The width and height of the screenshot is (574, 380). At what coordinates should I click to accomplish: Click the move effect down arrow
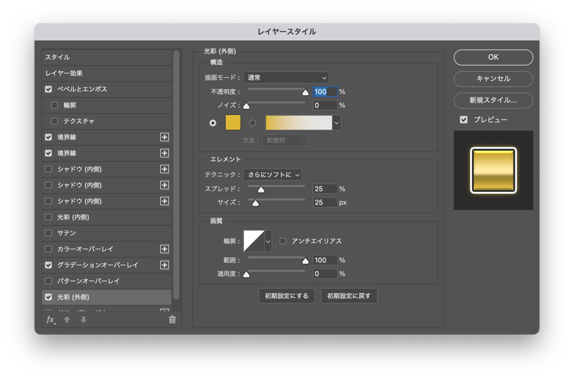[x=83, y=320]
